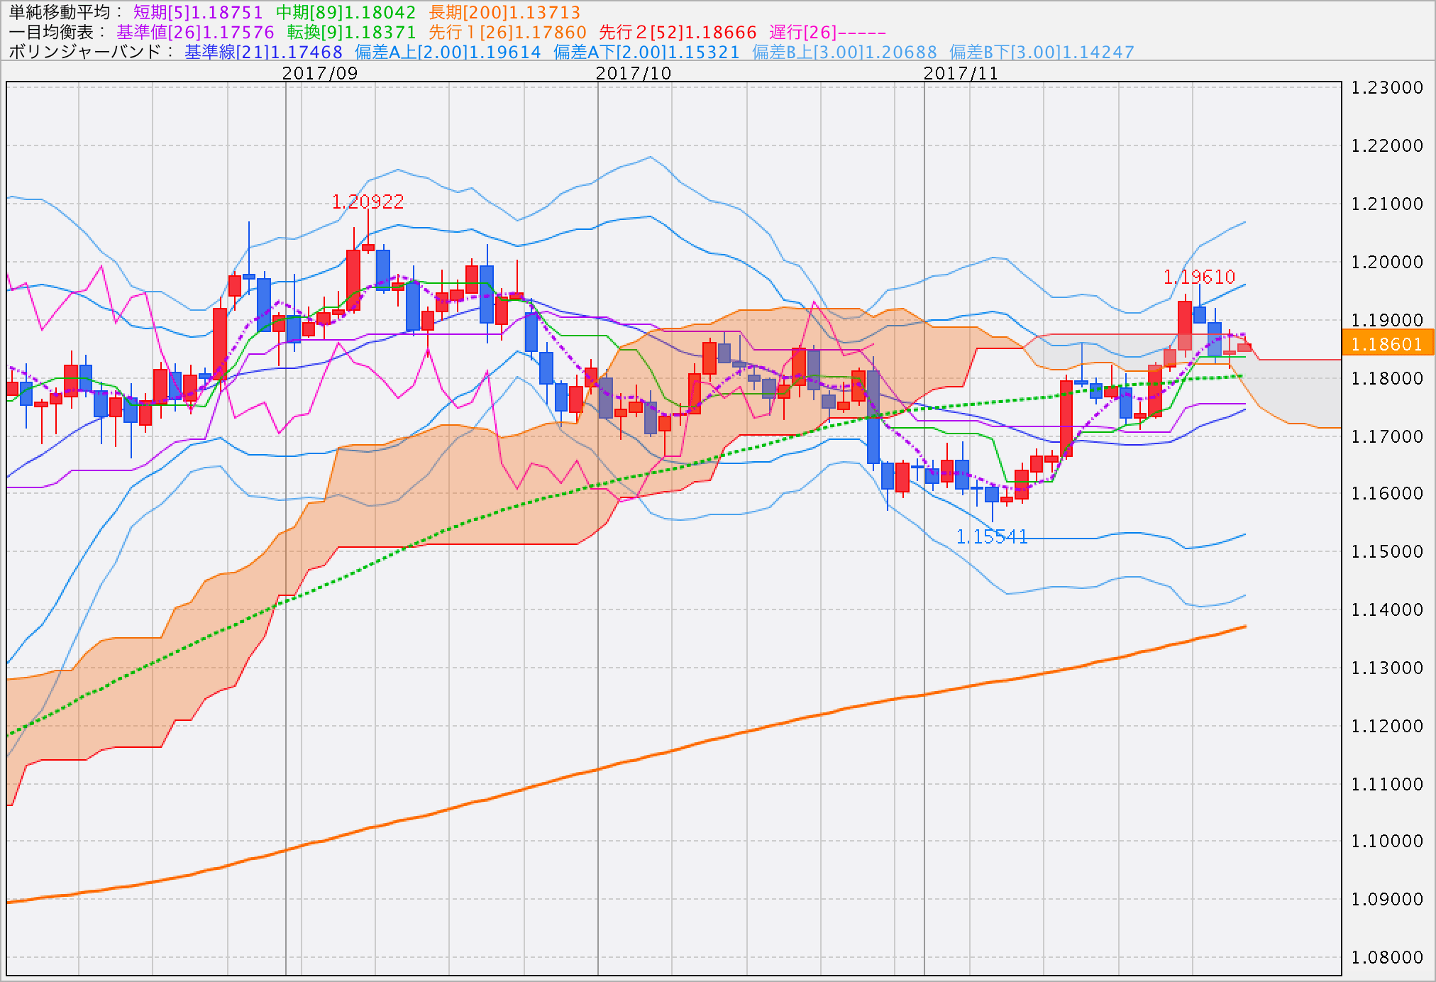Click the 2017/10 date axis label
The image size is (1436, 982).
(x=634, y=73)
